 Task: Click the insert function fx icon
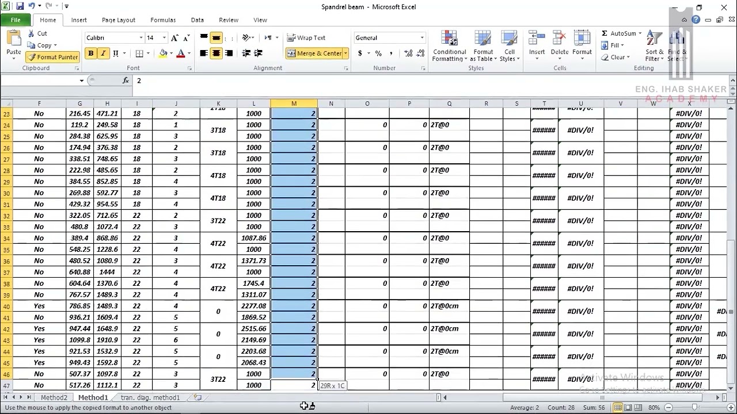coord(126,80)
